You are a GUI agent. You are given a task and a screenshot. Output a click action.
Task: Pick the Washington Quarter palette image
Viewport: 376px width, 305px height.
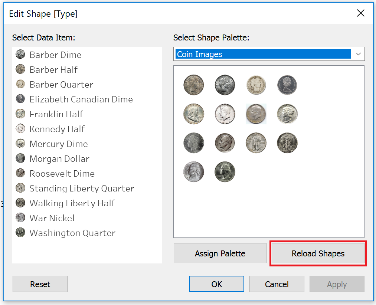pyautogui.click(x=225, y=172)
